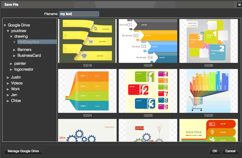Open the painter folder
Image resolution: width=242 pixels, height=158 pixels.
pyautogui.click(x=20, y=64)
